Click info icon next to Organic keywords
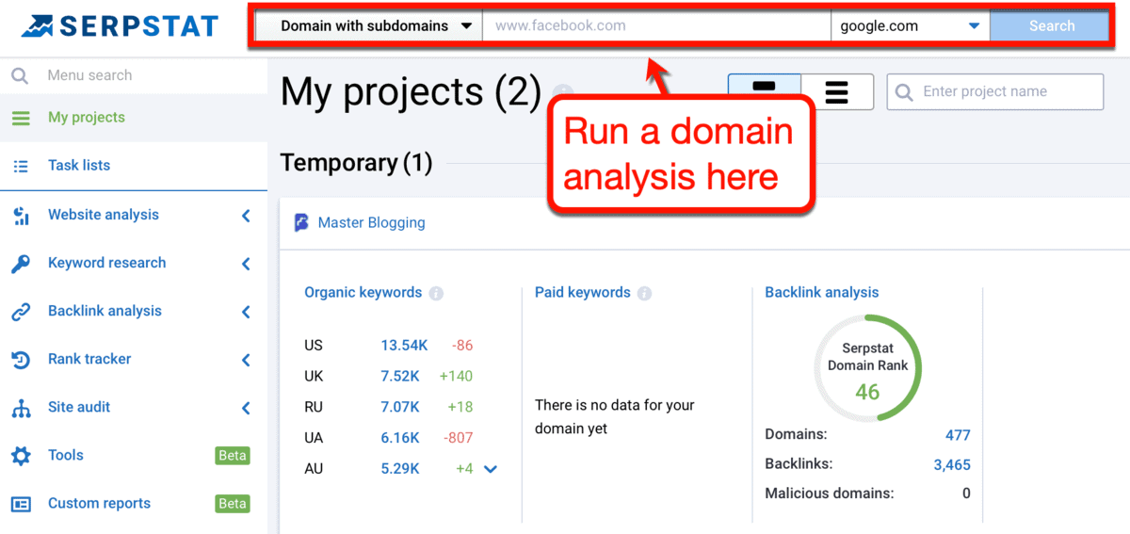Image resolution: width=1130 pixels, height=534 pixels. point(436,294)
